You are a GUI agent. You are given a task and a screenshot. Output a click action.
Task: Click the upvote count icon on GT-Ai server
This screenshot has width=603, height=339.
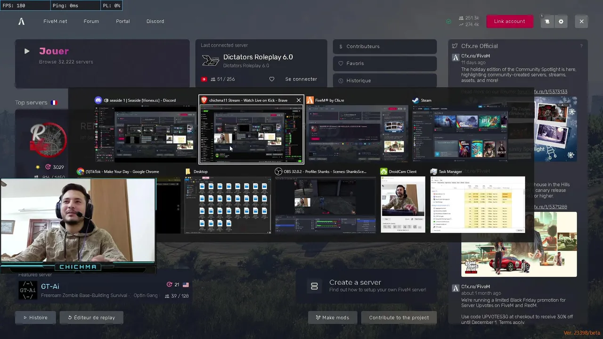170,285
